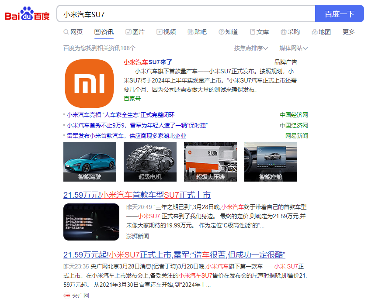Open 雷军发布小米首款汽车 article

(126, 136)
